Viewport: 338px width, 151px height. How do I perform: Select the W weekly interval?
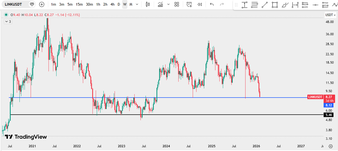pos(125,4)
